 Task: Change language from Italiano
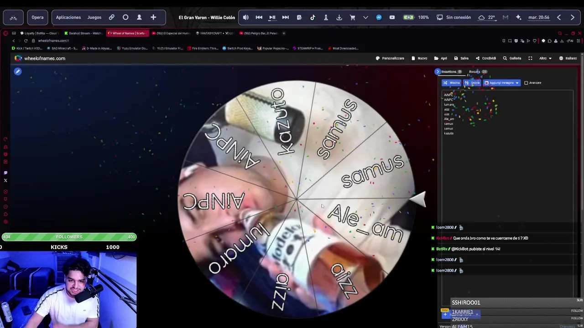[568, 58]
